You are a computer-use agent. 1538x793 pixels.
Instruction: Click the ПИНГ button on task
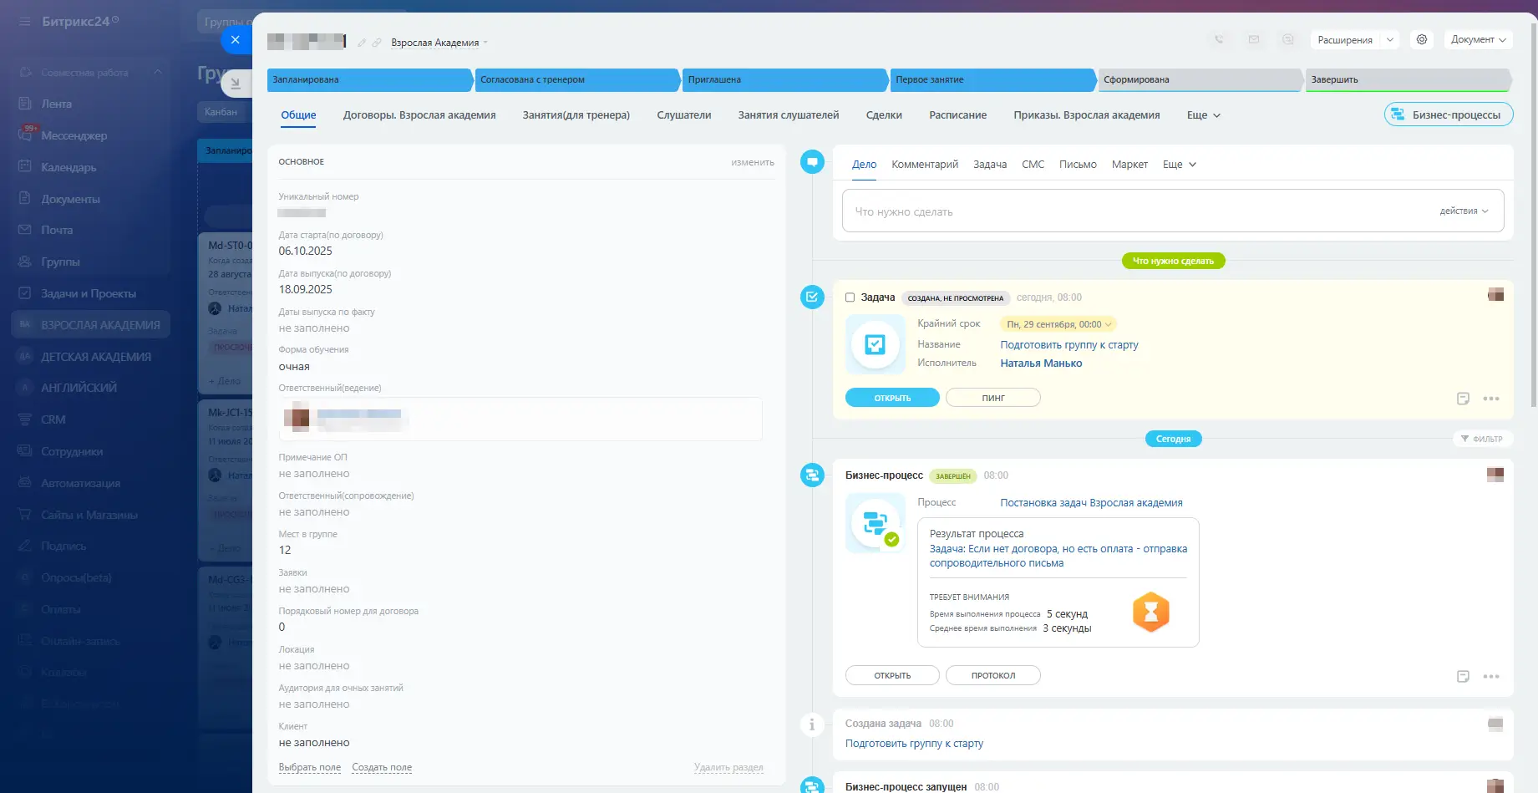tap(992, 398)
